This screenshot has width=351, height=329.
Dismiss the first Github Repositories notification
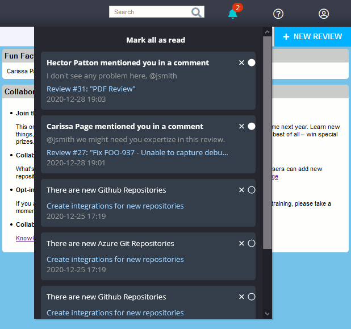pos(241,190)
